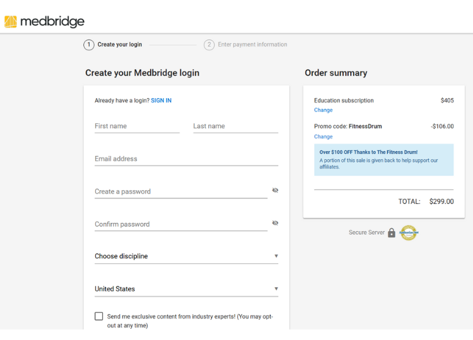Screen dimensions: 473x340
Task: Click the Medbridge logo
Action: pyautogui.click(x=44, y=22)
